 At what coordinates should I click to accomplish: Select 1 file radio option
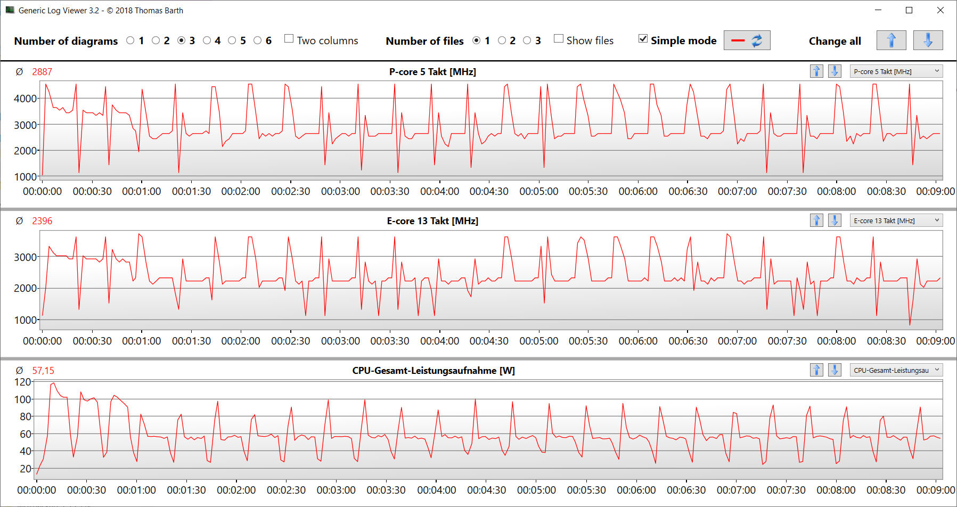click(477, 40)
